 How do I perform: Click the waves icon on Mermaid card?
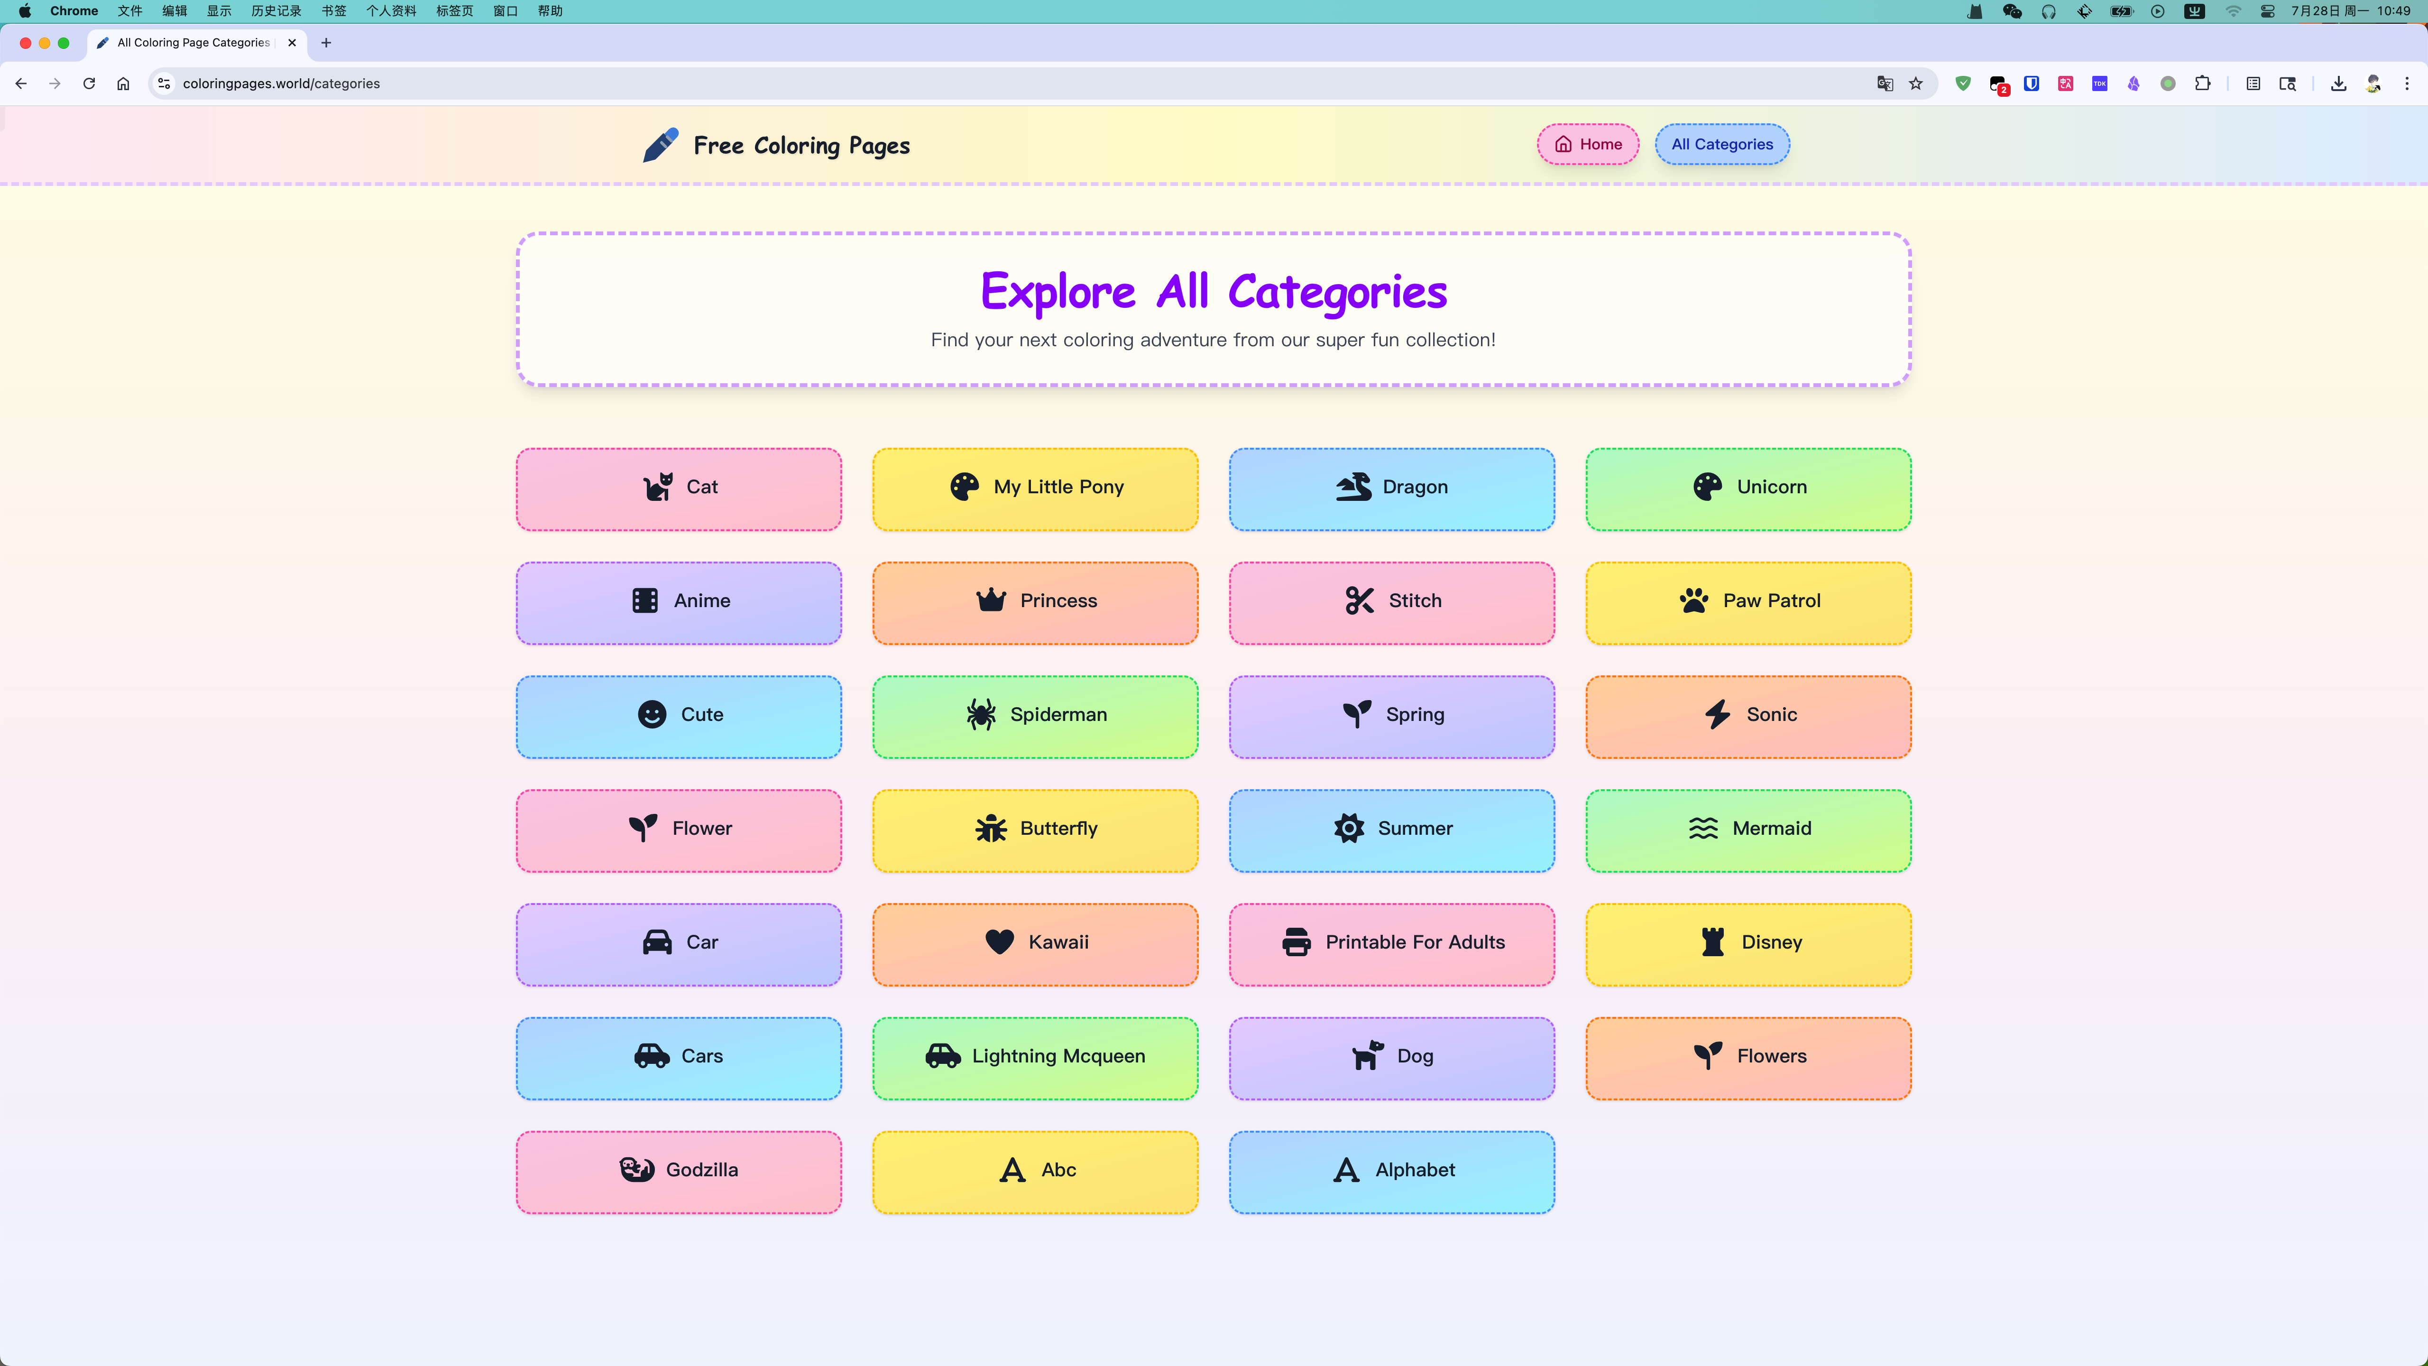tap(1703, 828)
